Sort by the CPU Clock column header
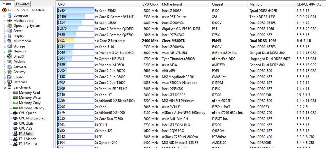The height and width of the screenshot is (148, 326). (x=149, y=4)
